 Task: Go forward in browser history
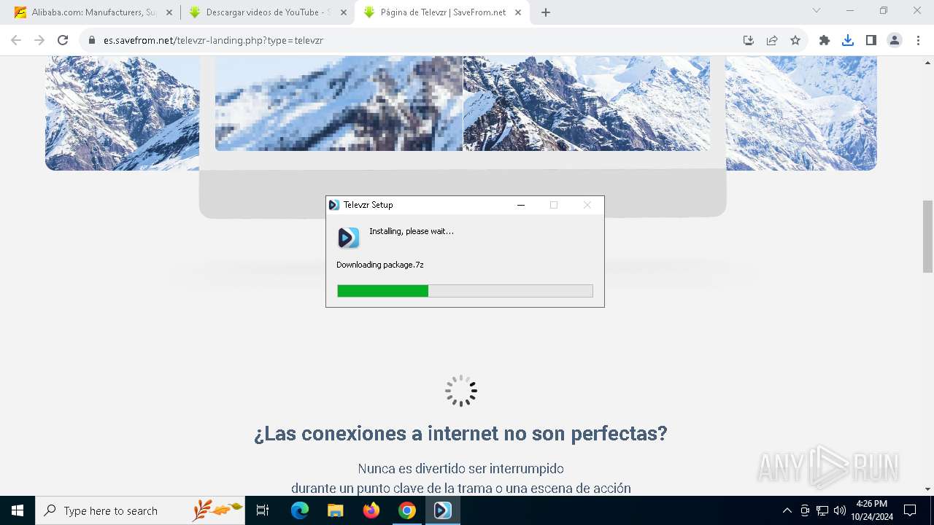(x=39, y=40)
